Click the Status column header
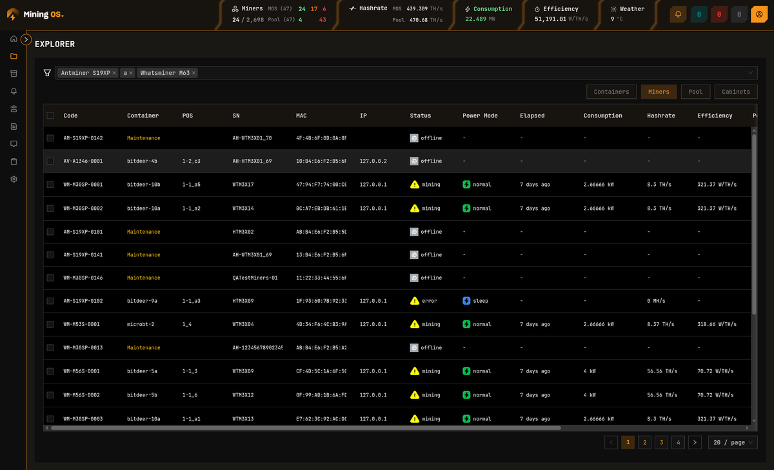 pos(421,116)
